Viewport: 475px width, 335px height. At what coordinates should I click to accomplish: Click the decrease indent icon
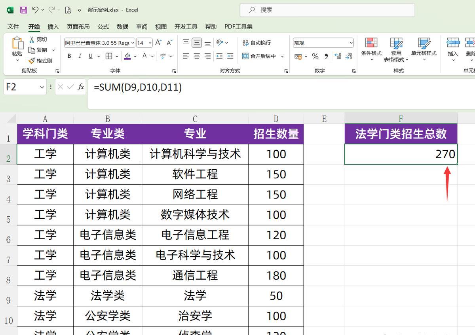coord(219,56)
